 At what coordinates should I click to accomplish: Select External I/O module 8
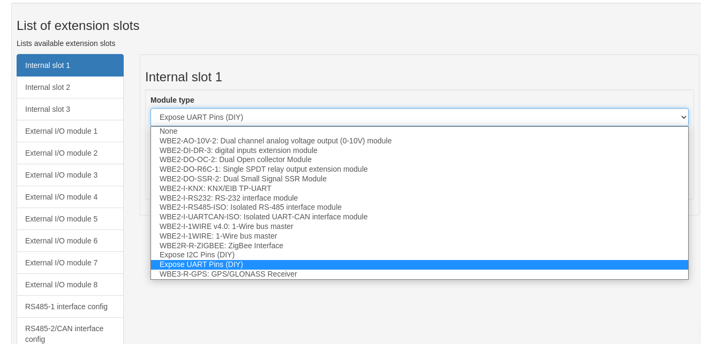[x=70, y=285]
